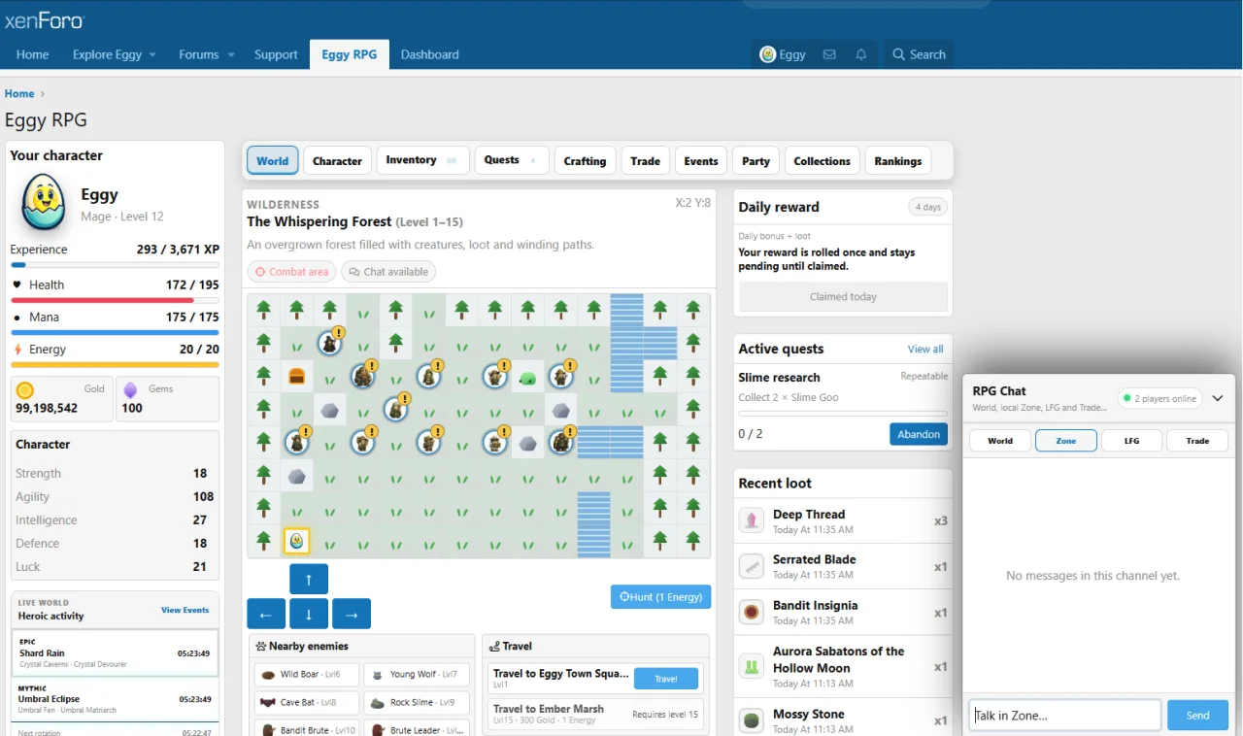Switch chat to Trade channel
The height and width of the screenshot is (736, 1243).
(1197, 441)
